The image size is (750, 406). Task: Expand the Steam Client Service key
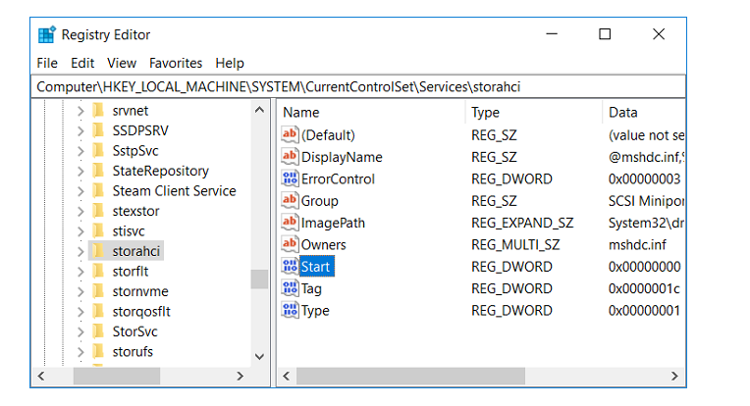pos(80,191)
